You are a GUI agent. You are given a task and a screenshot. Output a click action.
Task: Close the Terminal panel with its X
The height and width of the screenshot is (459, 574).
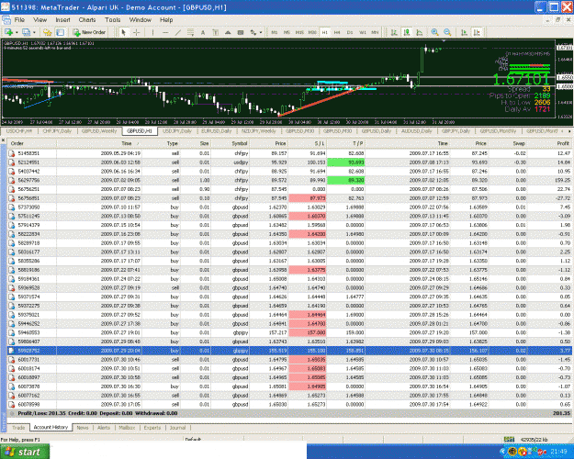tap(3, 140)
